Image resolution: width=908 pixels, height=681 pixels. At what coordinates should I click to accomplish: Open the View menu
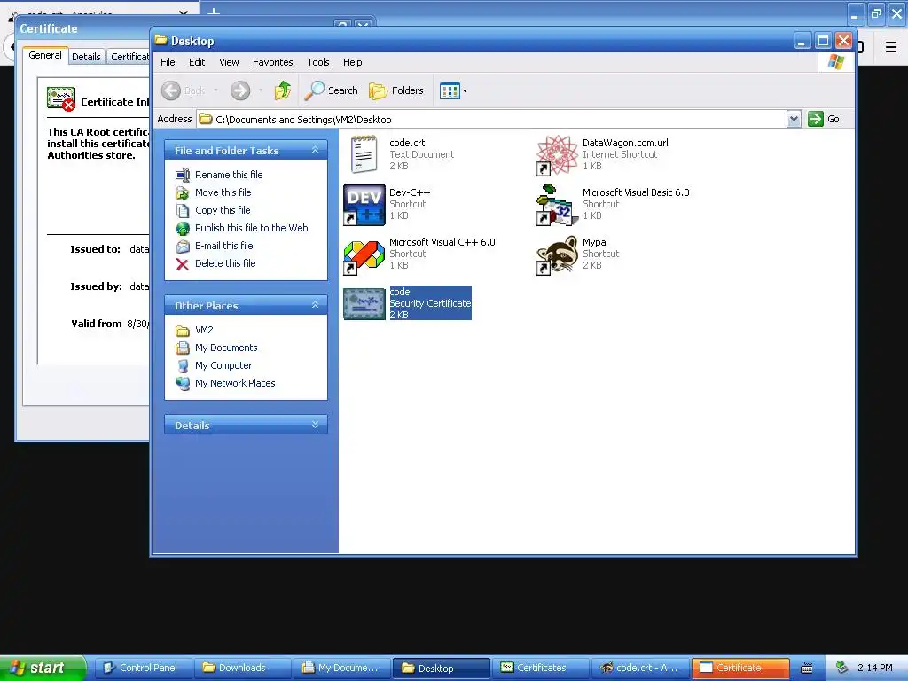tap(229, 62)
